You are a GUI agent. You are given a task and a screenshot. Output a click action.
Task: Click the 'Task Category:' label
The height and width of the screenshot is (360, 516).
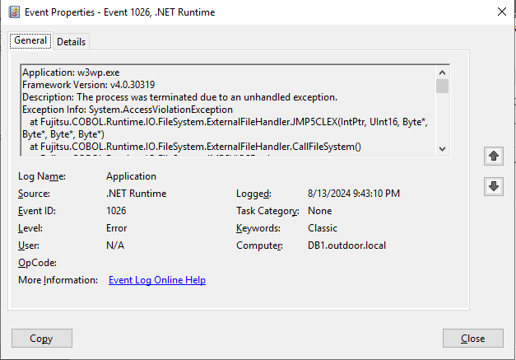[x=267, y=211]
